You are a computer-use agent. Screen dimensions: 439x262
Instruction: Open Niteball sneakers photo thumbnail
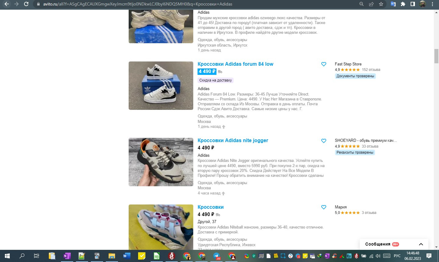[x=161, y=227]
